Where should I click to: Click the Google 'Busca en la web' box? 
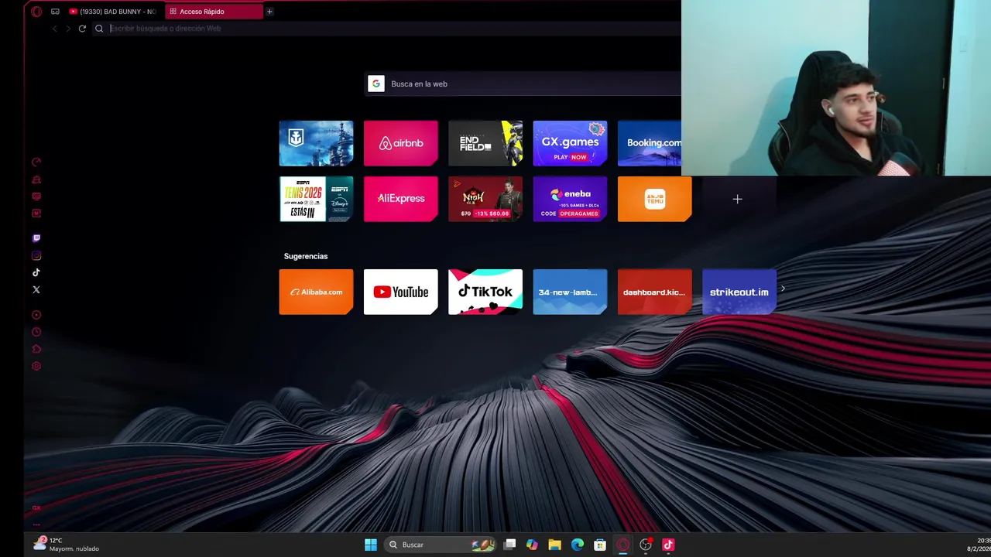(523, 84)
